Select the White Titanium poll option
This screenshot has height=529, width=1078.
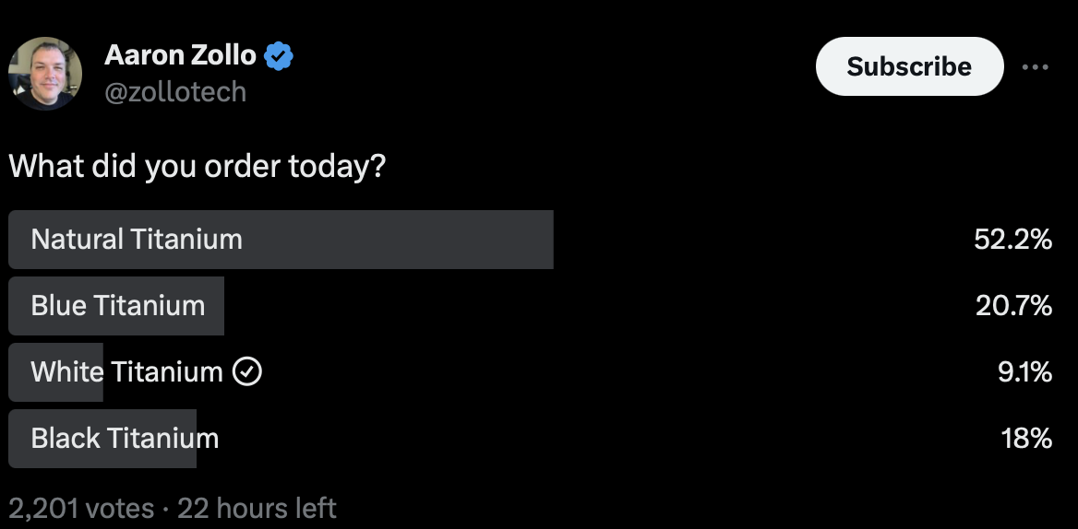pos(126,372)
